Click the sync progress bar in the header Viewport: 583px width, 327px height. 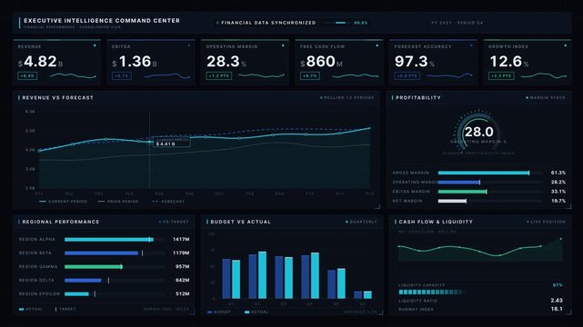(x=337, y=23)
